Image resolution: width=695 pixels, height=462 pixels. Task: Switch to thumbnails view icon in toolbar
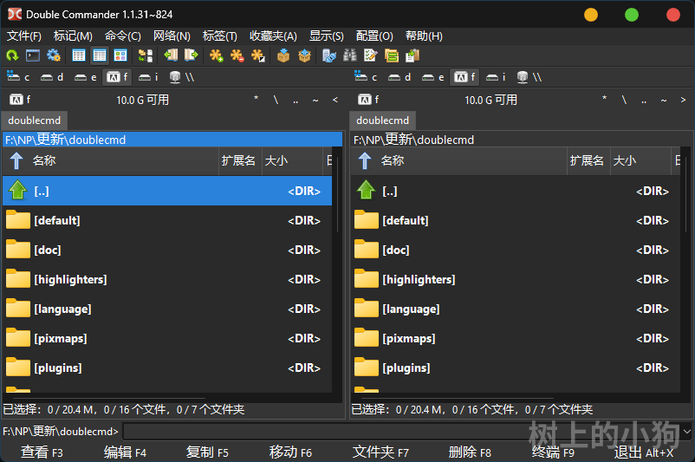(x=120, y=55)
